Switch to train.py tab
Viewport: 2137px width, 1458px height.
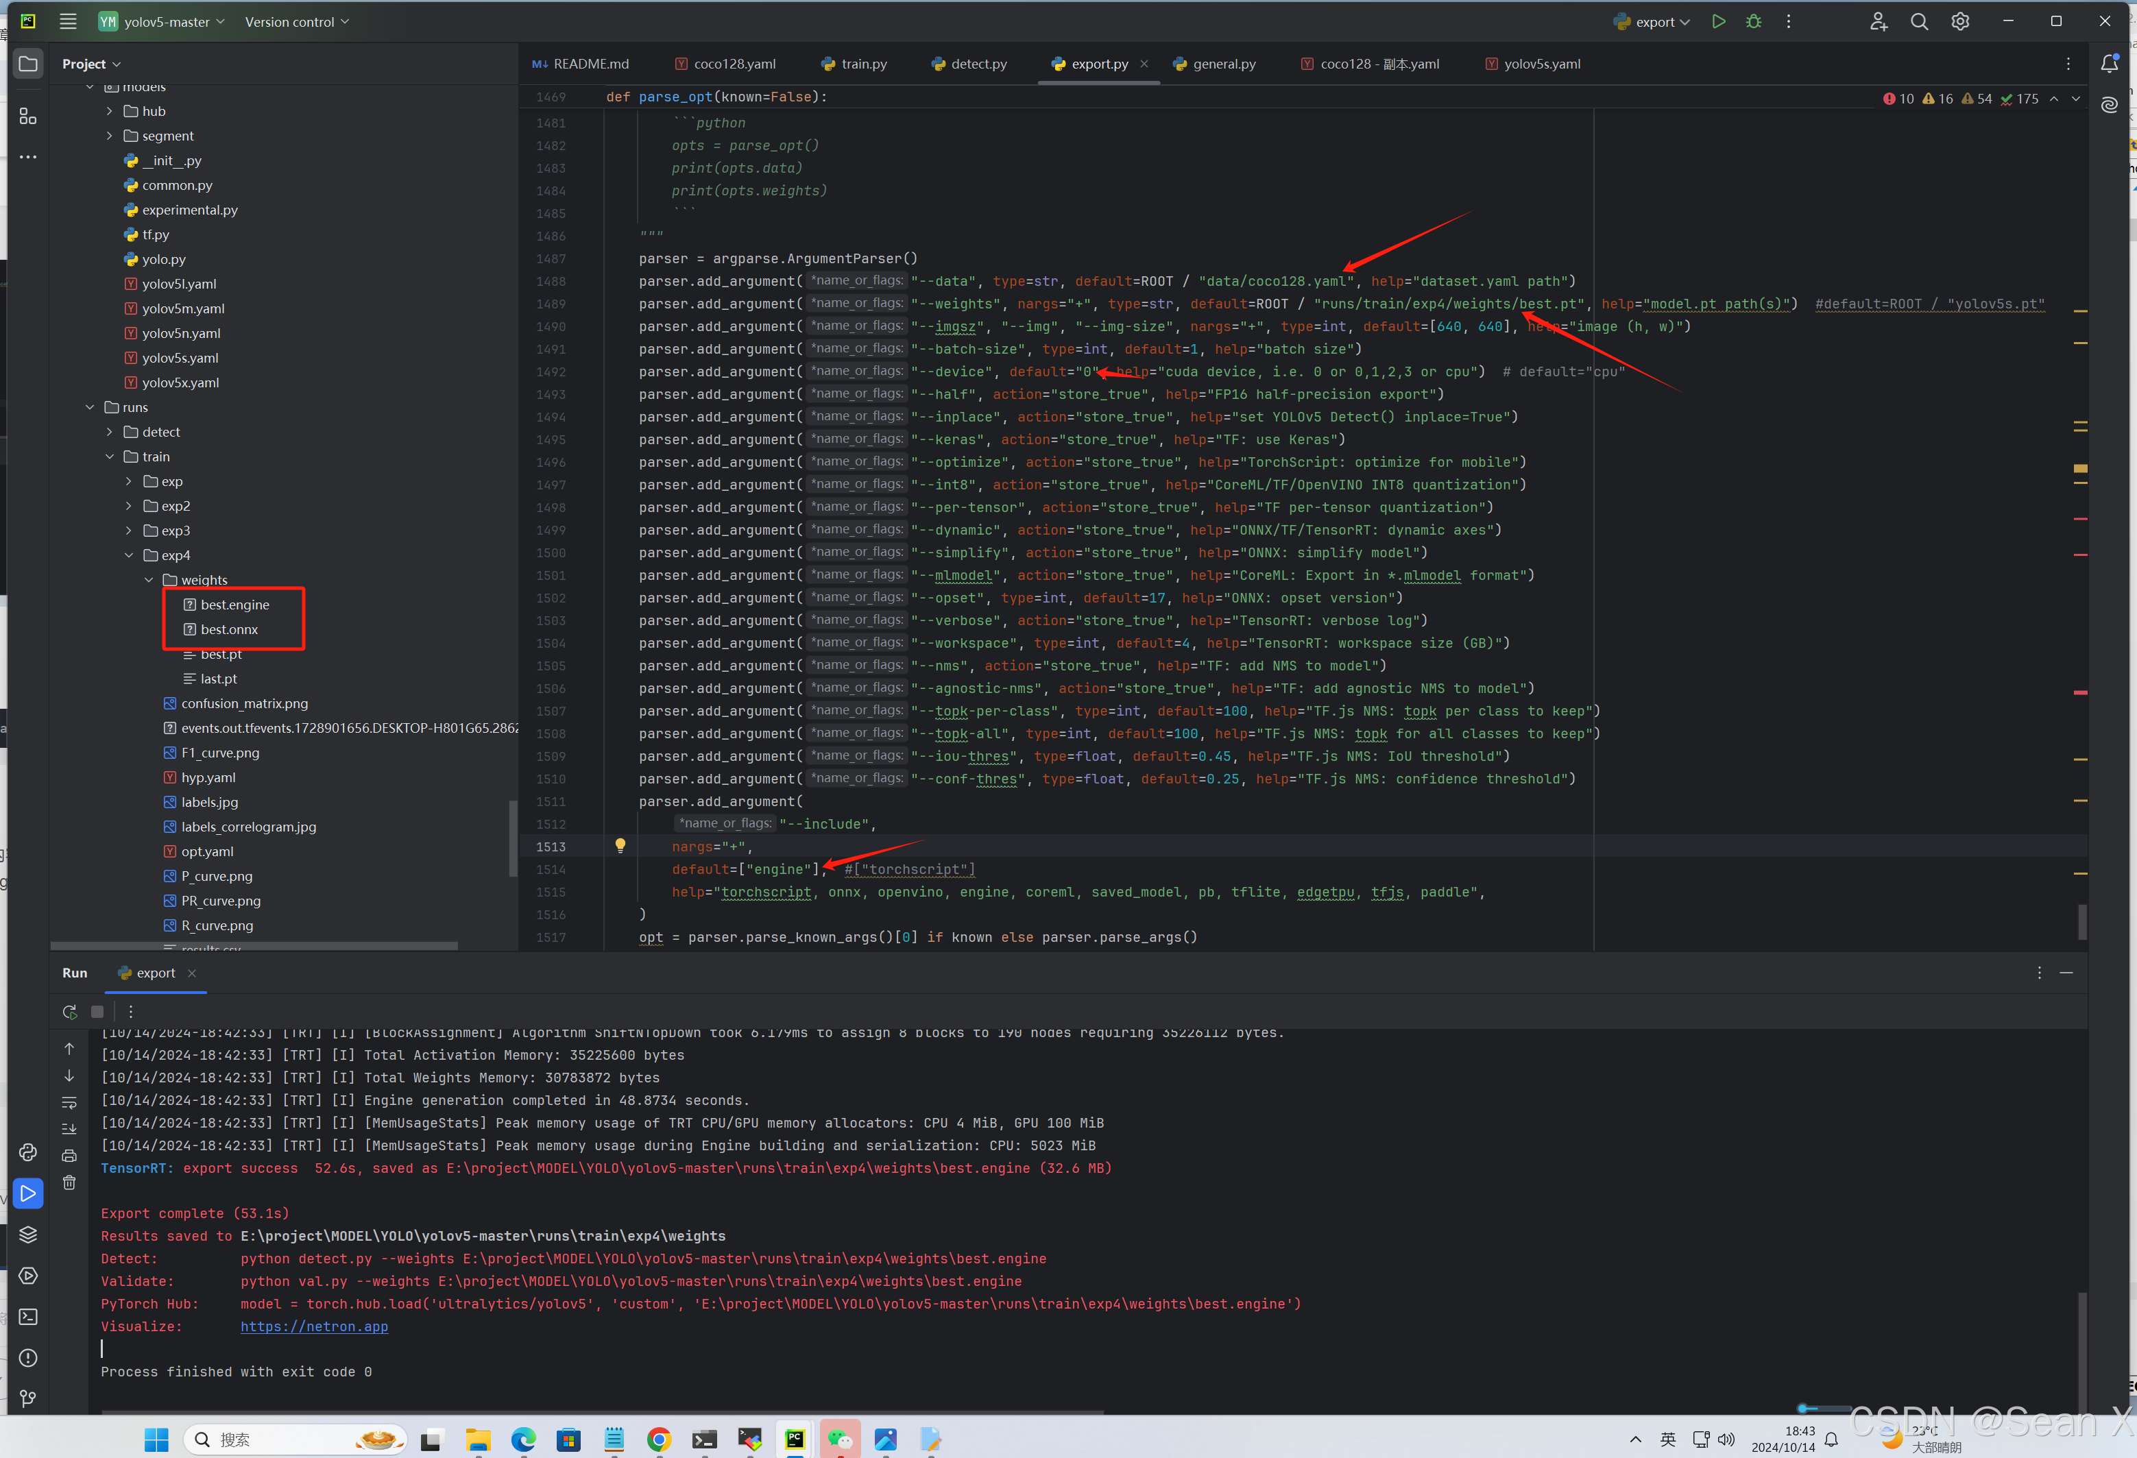click(854, 64)
